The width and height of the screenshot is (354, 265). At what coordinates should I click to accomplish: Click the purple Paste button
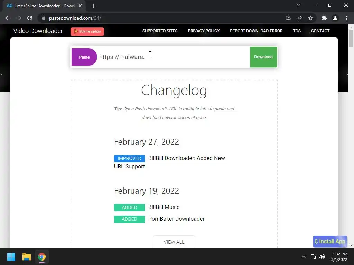pos(84,57)
